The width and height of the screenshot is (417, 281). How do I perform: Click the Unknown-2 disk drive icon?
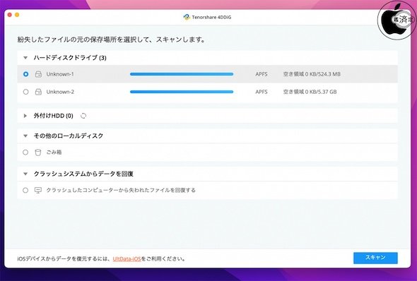[39, 92]
